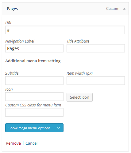Click the Custom CSS class for menu item caption
Screen dimensions: 131x153
[x=33, y=105]
